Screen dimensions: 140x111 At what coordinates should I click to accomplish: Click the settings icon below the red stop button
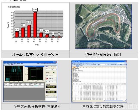point(46,82)
